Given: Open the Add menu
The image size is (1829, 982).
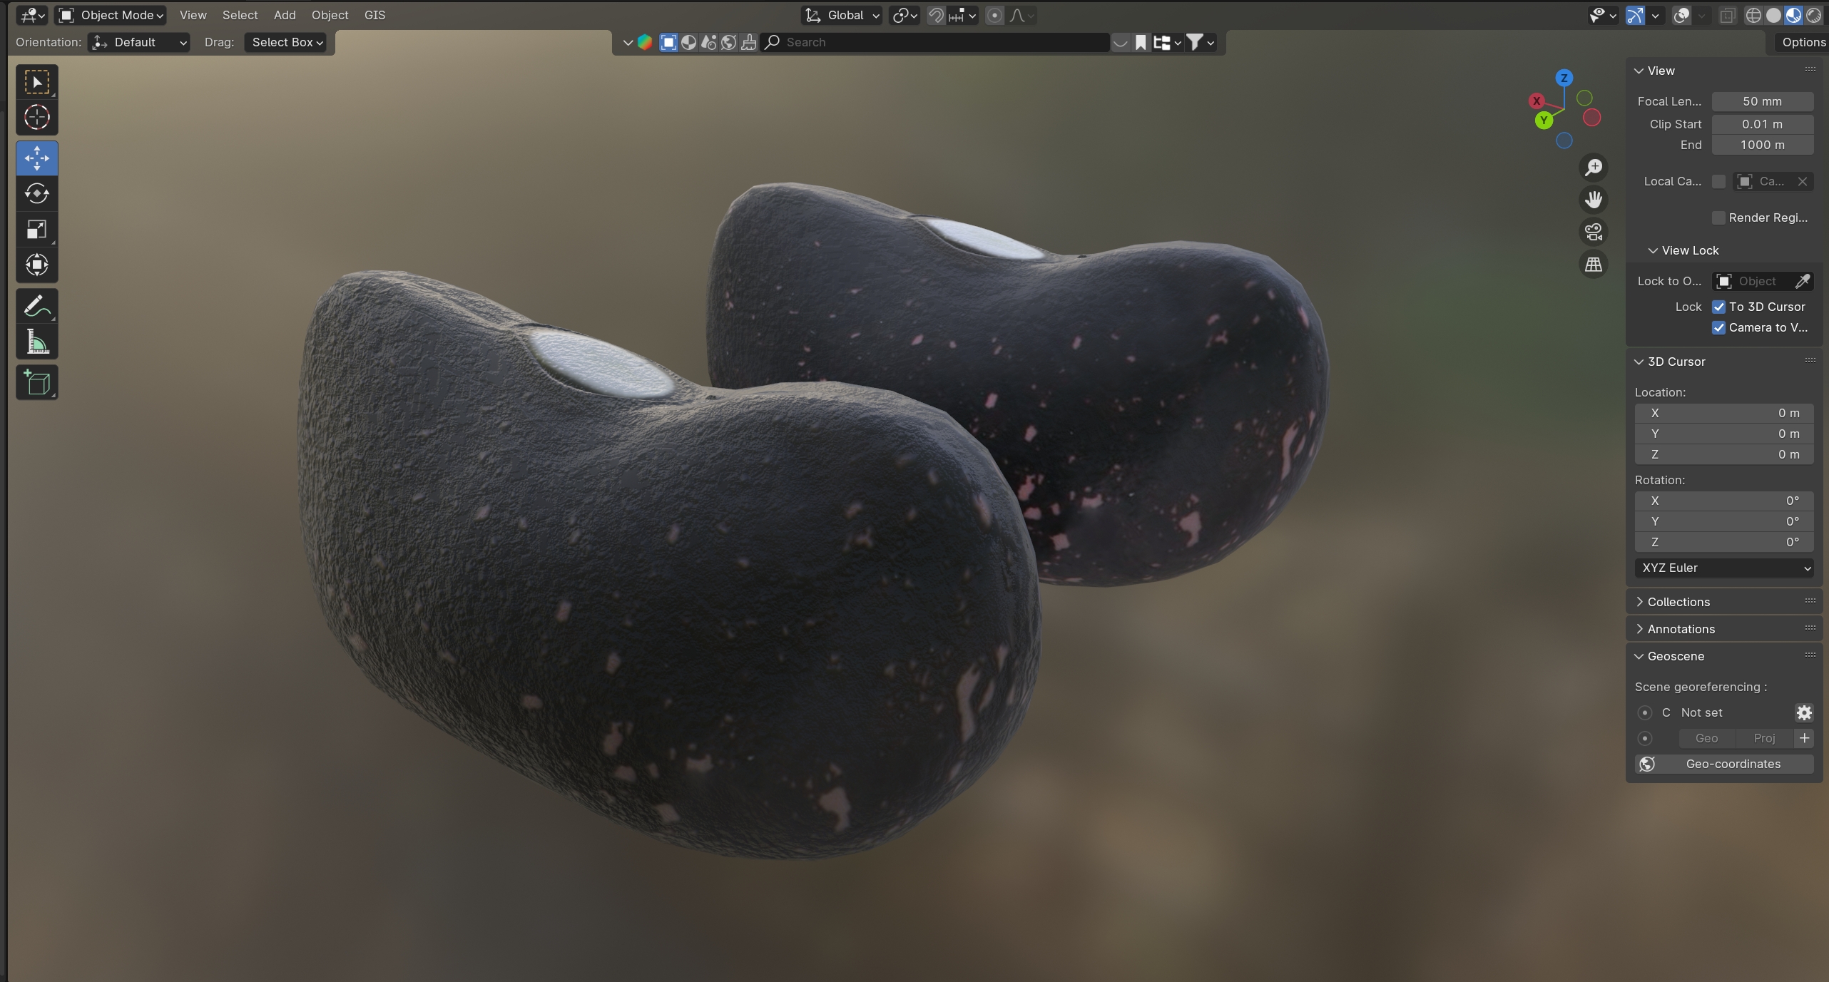Looking at the screenshot, I should tap(285, 15).
